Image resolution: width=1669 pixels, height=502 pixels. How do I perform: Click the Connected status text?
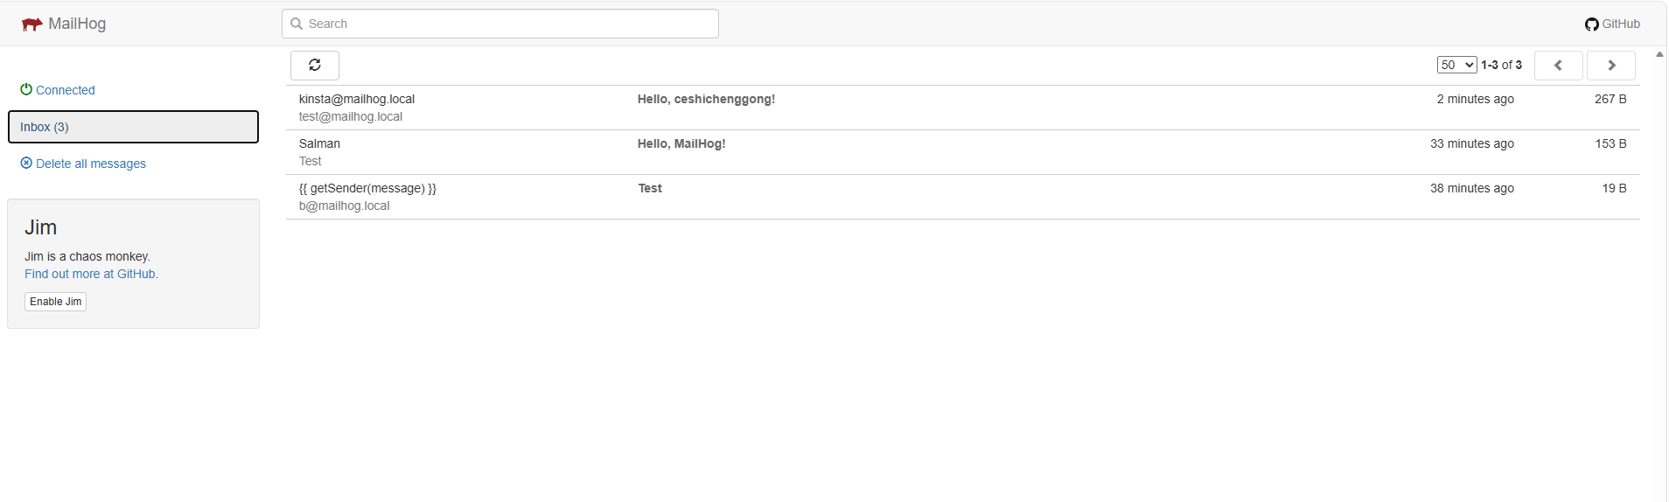coord(66,90)
